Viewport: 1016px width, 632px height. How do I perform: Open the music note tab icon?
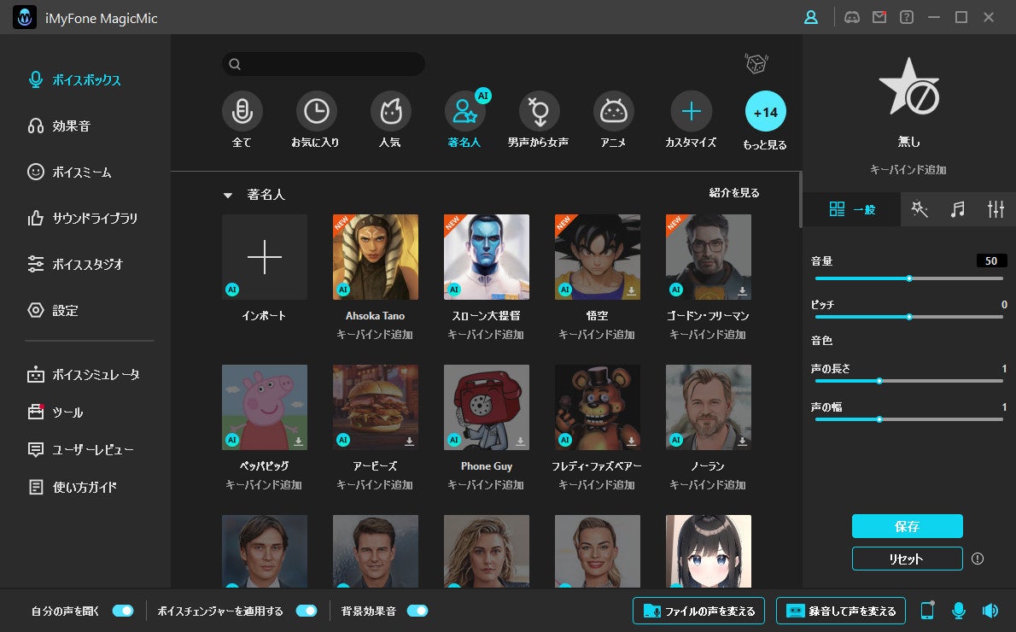[957, 208]
